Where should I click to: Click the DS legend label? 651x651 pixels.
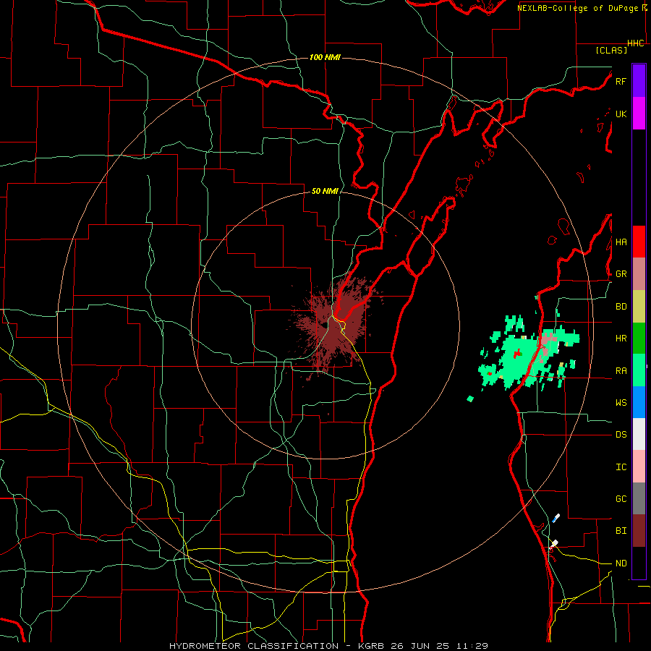point(621,434)
